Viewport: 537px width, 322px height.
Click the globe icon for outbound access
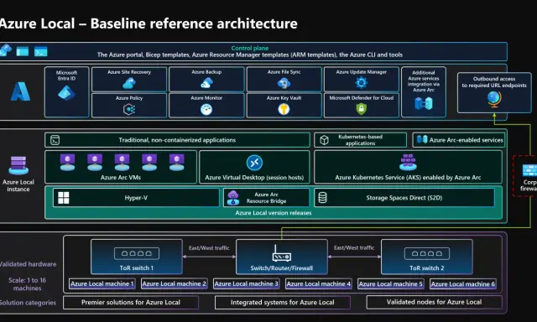pyautogui.click(x=494, y=100)
